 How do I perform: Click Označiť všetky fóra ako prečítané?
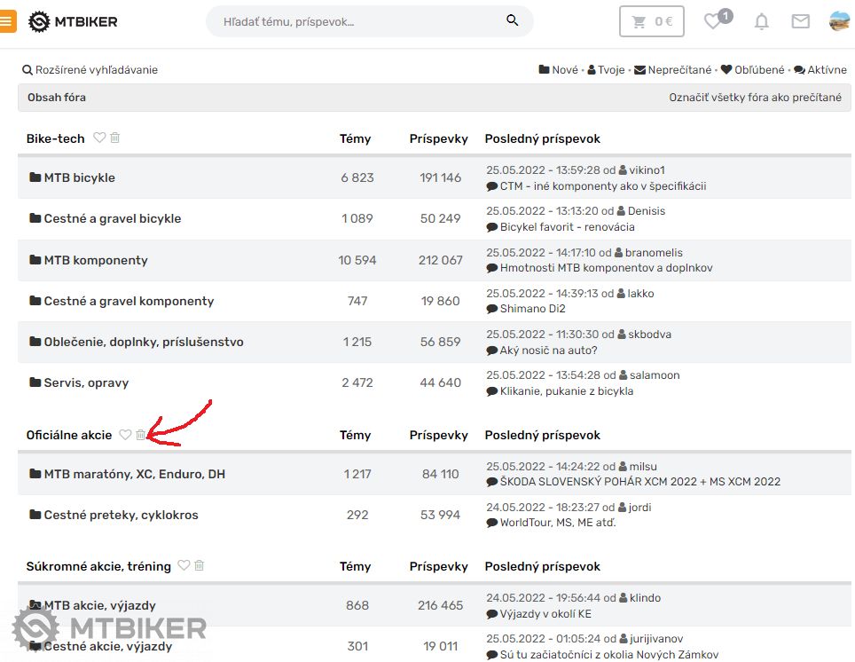pyautogui.click(x=755, y=98)
